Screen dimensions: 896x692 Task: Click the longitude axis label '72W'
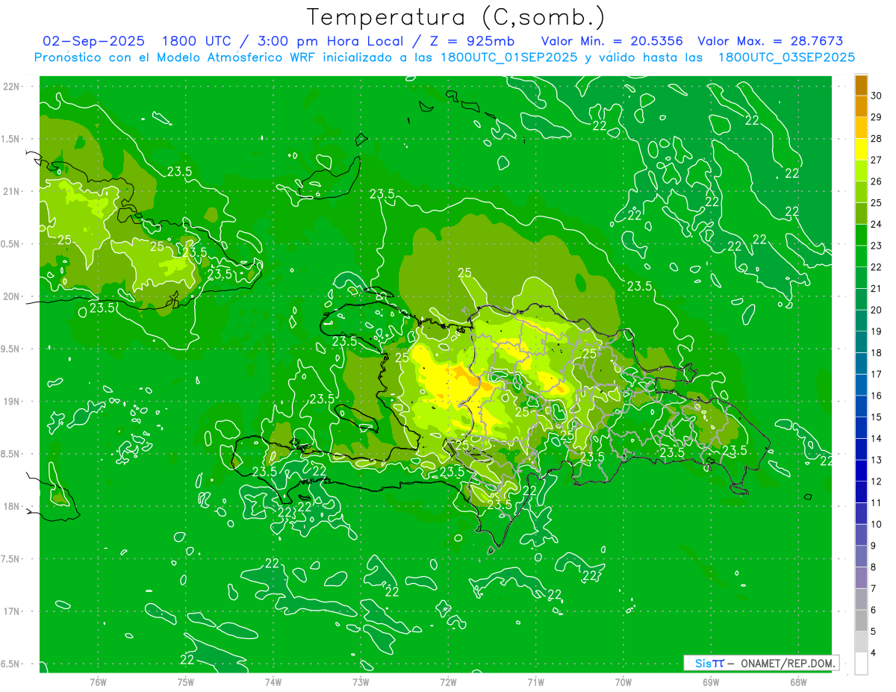(x=448, y=682)
